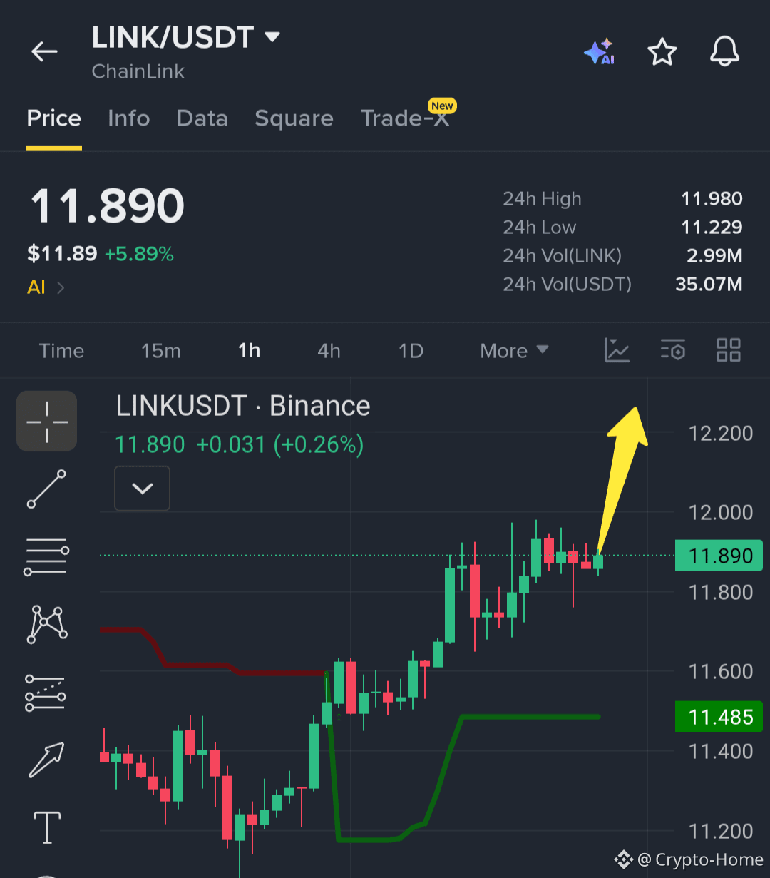Screen dimensions: 770x878
Task: Select the horizontal lines tool
Action: [47, 557]
